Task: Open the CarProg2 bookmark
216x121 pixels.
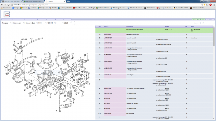Action: click(x=91, y=8)
